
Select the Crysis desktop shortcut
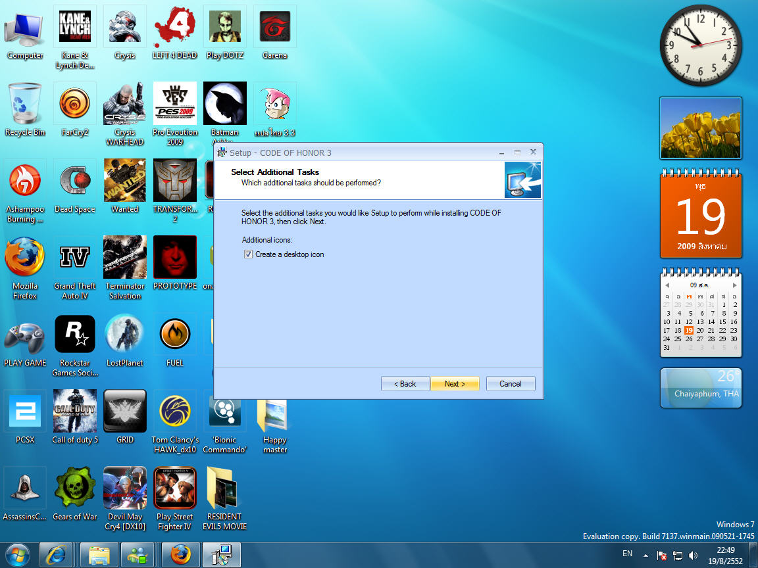[x=125, y=34]
